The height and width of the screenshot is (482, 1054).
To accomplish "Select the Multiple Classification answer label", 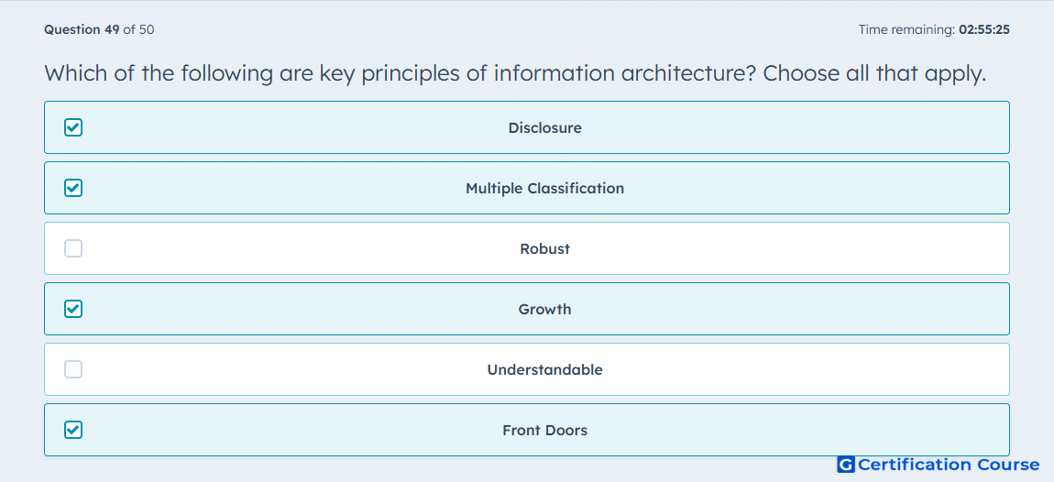I will pos(545,188).
